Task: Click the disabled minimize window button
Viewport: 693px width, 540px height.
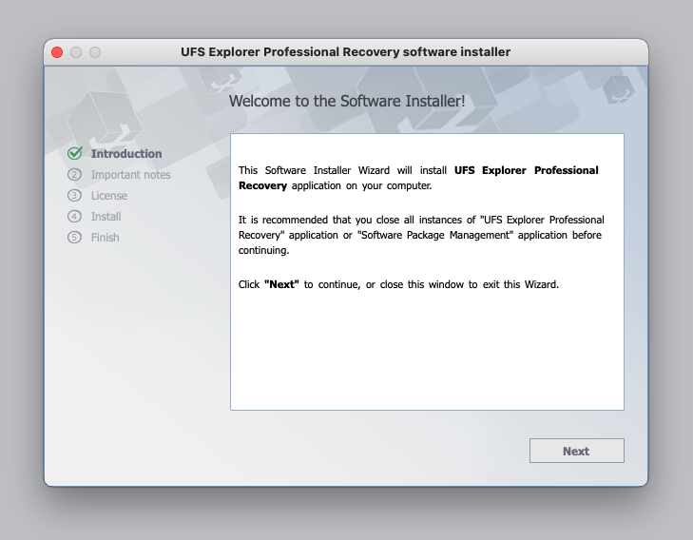Action: tap(76, 52)
